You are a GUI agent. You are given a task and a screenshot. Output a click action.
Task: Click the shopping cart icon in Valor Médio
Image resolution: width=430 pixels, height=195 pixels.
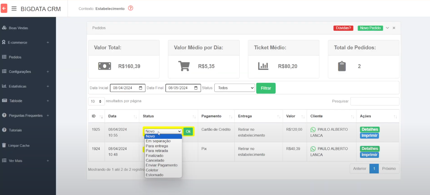184,66
